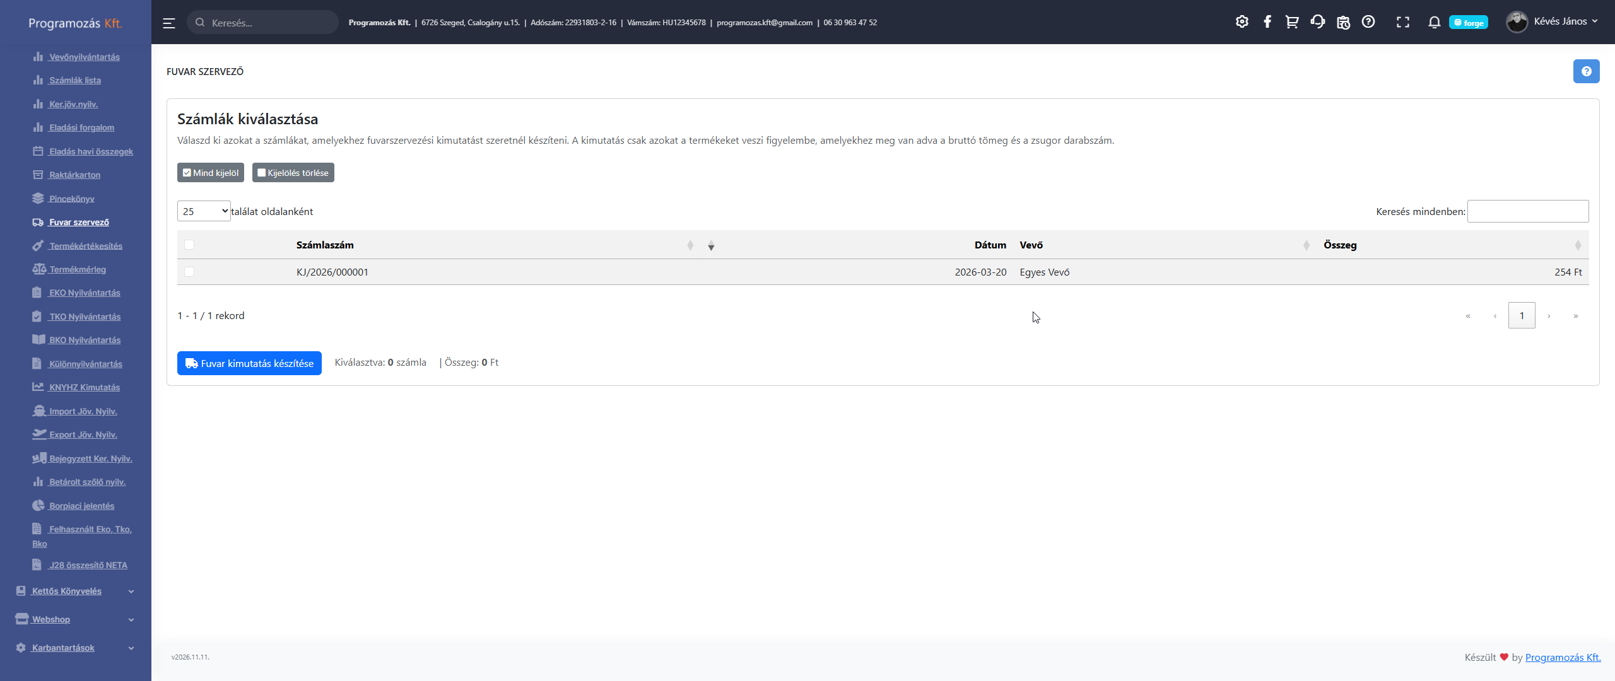Image resolution: width=1615 pixels, height=681 pixels.
Task: Open the shopping cart icon
Action: point(1292,22)
